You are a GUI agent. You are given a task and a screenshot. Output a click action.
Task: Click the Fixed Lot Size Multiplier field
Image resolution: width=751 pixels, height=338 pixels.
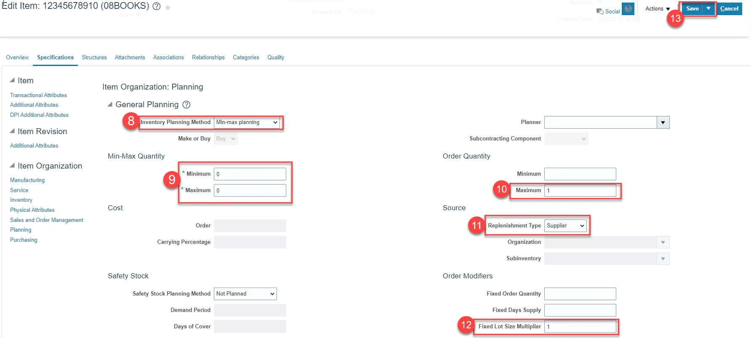click(580, 327)
